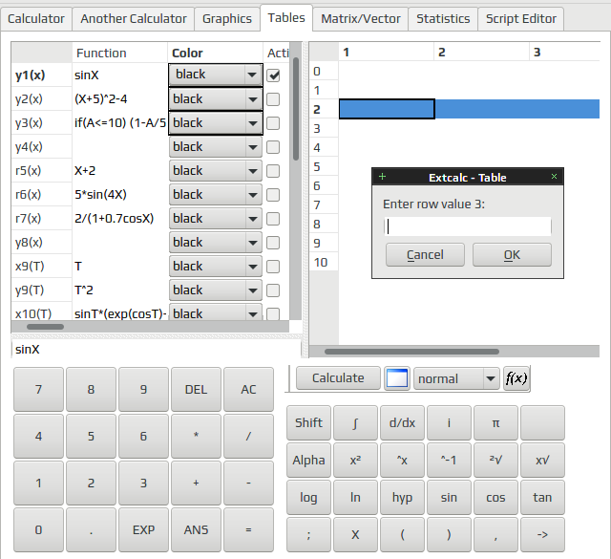This screenshot has height=559, width=611.
Task: Open the normal table type dropdown
Action: 456,378
